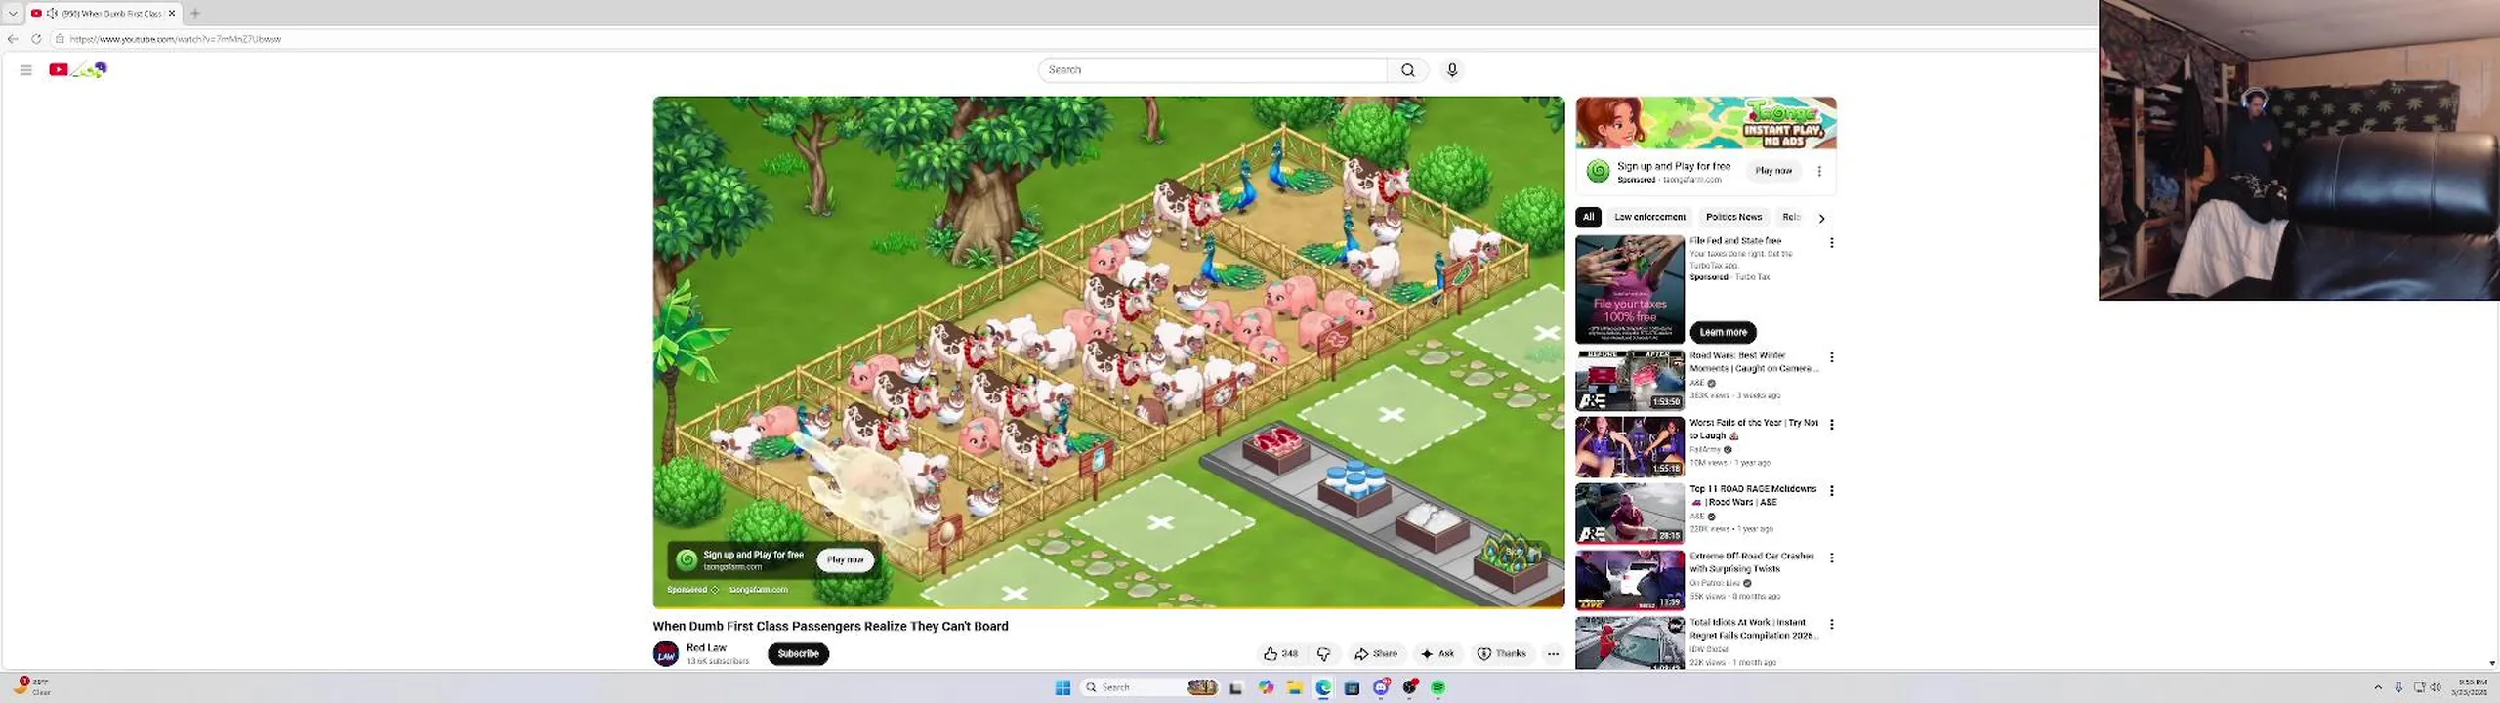Subscribe to the Red Law channel
Image resolution: width=2500 pixels, height=703 pixels.
click(798, 654)
